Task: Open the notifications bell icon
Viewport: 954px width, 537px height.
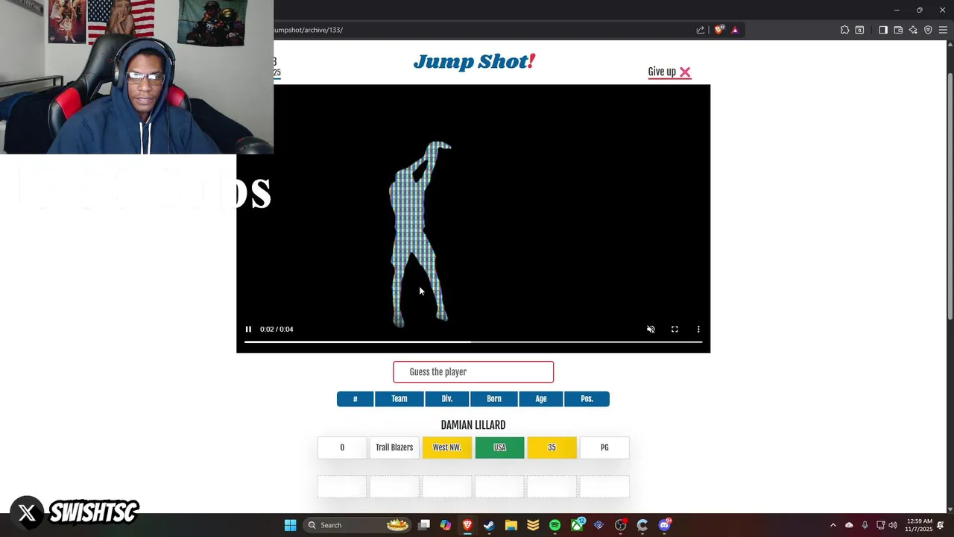Action: pos(941,525)
